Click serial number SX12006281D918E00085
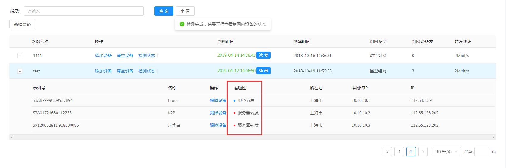The image size is (506, 168). tap(56, 125)
